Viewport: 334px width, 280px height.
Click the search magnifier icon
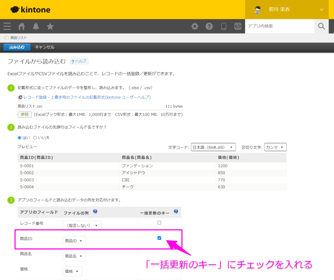321,26
